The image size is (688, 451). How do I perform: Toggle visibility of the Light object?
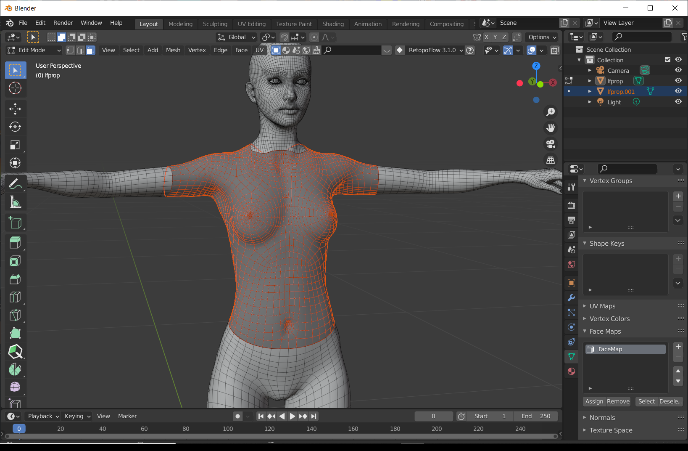678,102
